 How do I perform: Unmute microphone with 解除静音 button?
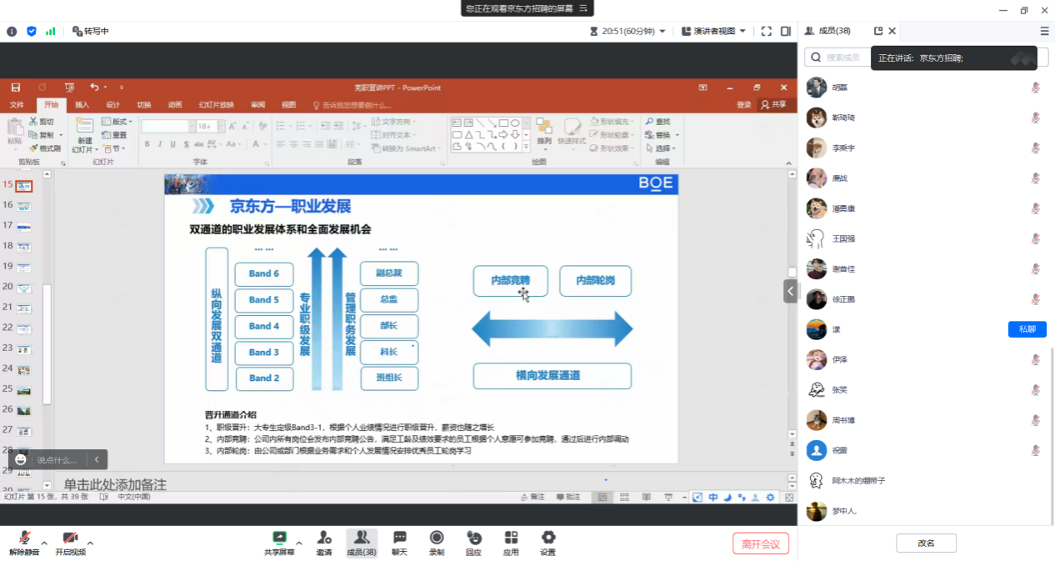click(x=24, y=543)
